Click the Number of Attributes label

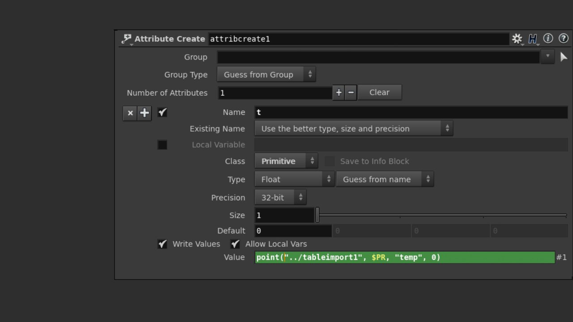click(x=167, y=93)
